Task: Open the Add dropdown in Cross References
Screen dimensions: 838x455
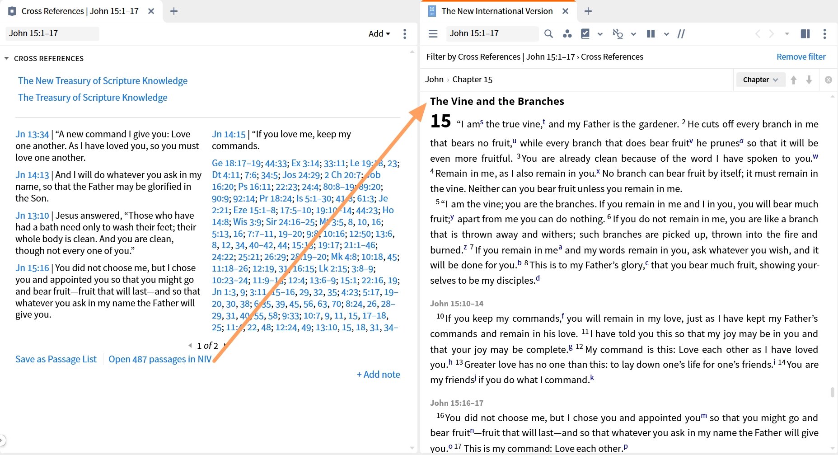Action: [379, 33]
